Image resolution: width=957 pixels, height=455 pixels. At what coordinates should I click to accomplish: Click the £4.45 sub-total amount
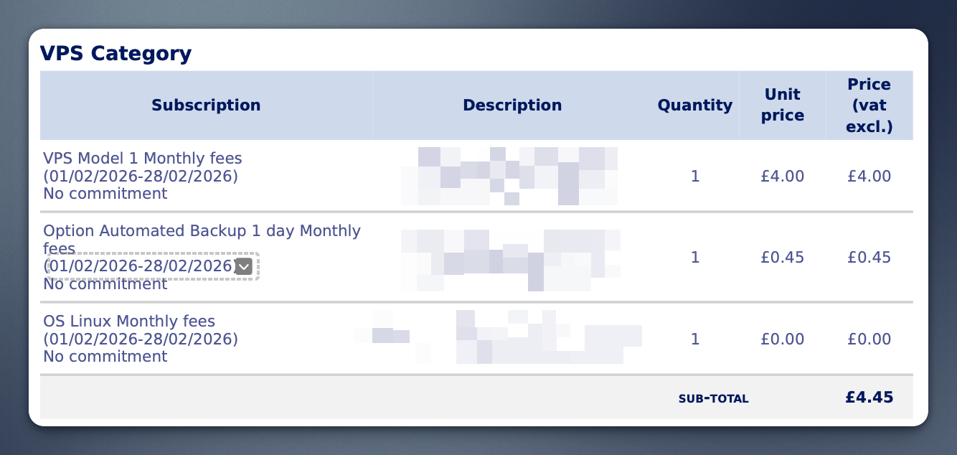click(x=869, y=397)
